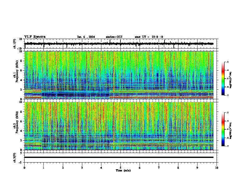The image size is (244, 188).
Task: Click the start UT = 23:0:0 text
Action: point(149,37)
